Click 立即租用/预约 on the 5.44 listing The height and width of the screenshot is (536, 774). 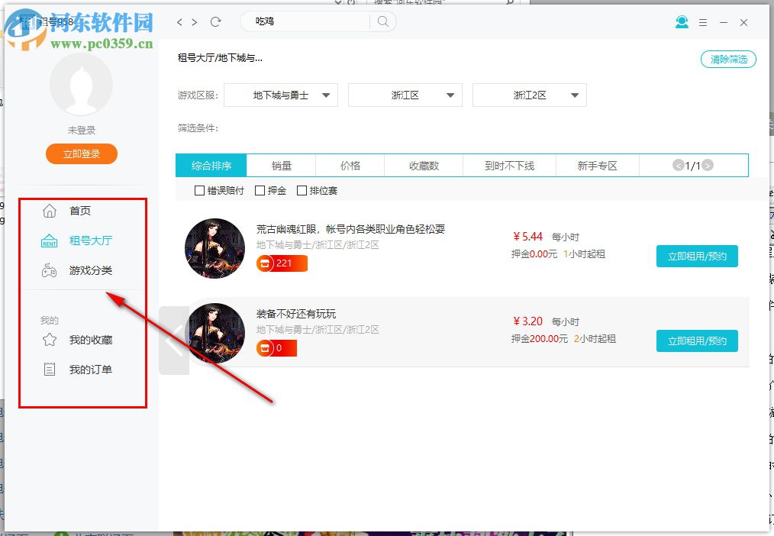pos(696,257)
